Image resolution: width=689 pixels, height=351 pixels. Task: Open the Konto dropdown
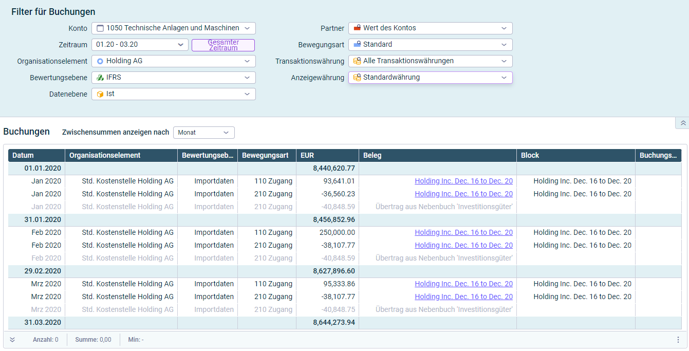pos(173,28)
